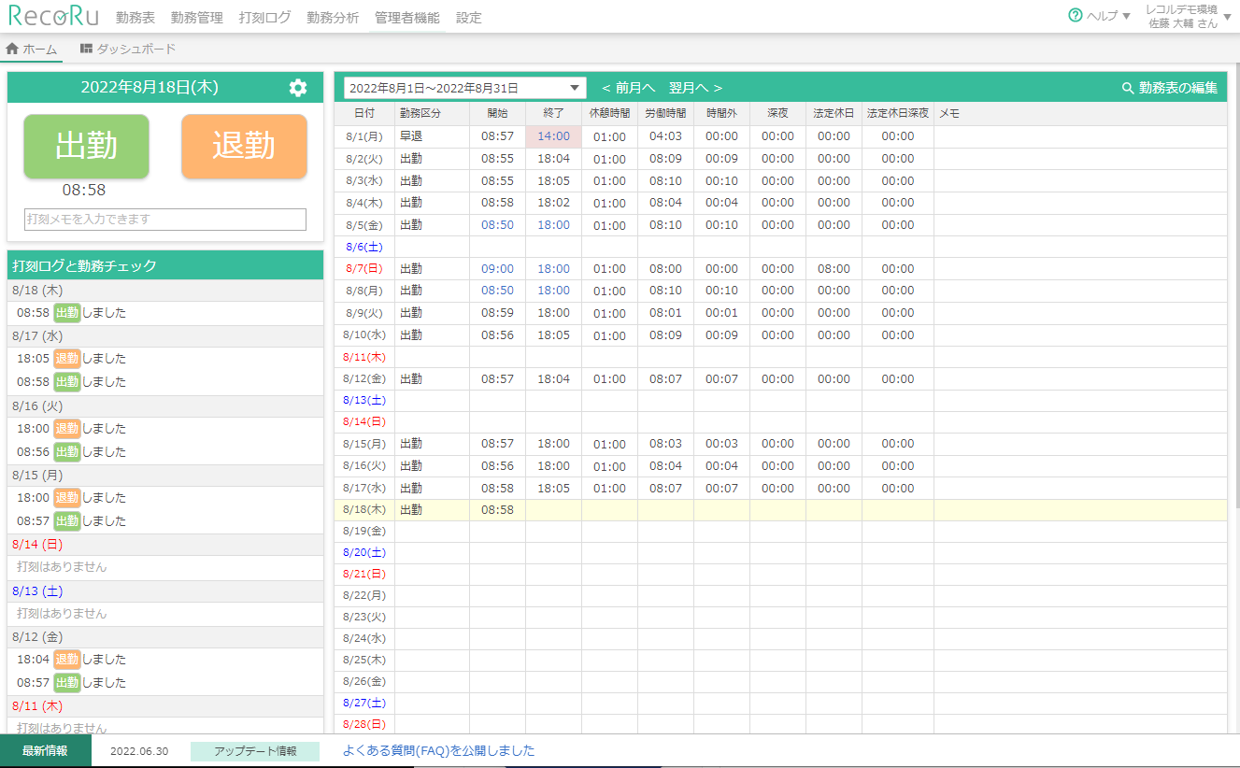Select the highlighted 8/18(木) row

coord(779,510)
